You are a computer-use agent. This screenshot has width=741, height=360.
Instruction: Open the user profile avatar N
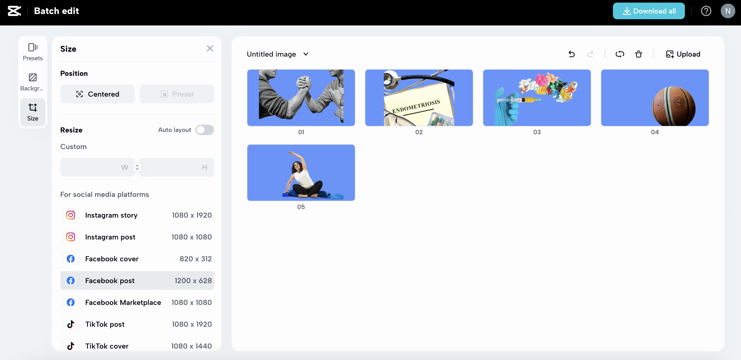click(727, 11)
